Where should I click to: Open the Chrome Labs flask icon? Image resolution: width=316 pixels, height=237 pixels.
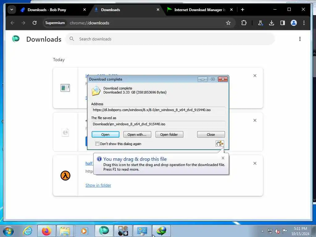260,23
